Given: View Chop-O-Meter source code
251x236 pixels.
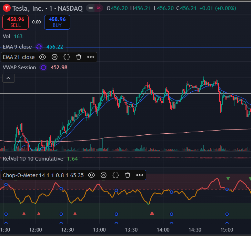Looking at the screenshot, I should (116, 175).
